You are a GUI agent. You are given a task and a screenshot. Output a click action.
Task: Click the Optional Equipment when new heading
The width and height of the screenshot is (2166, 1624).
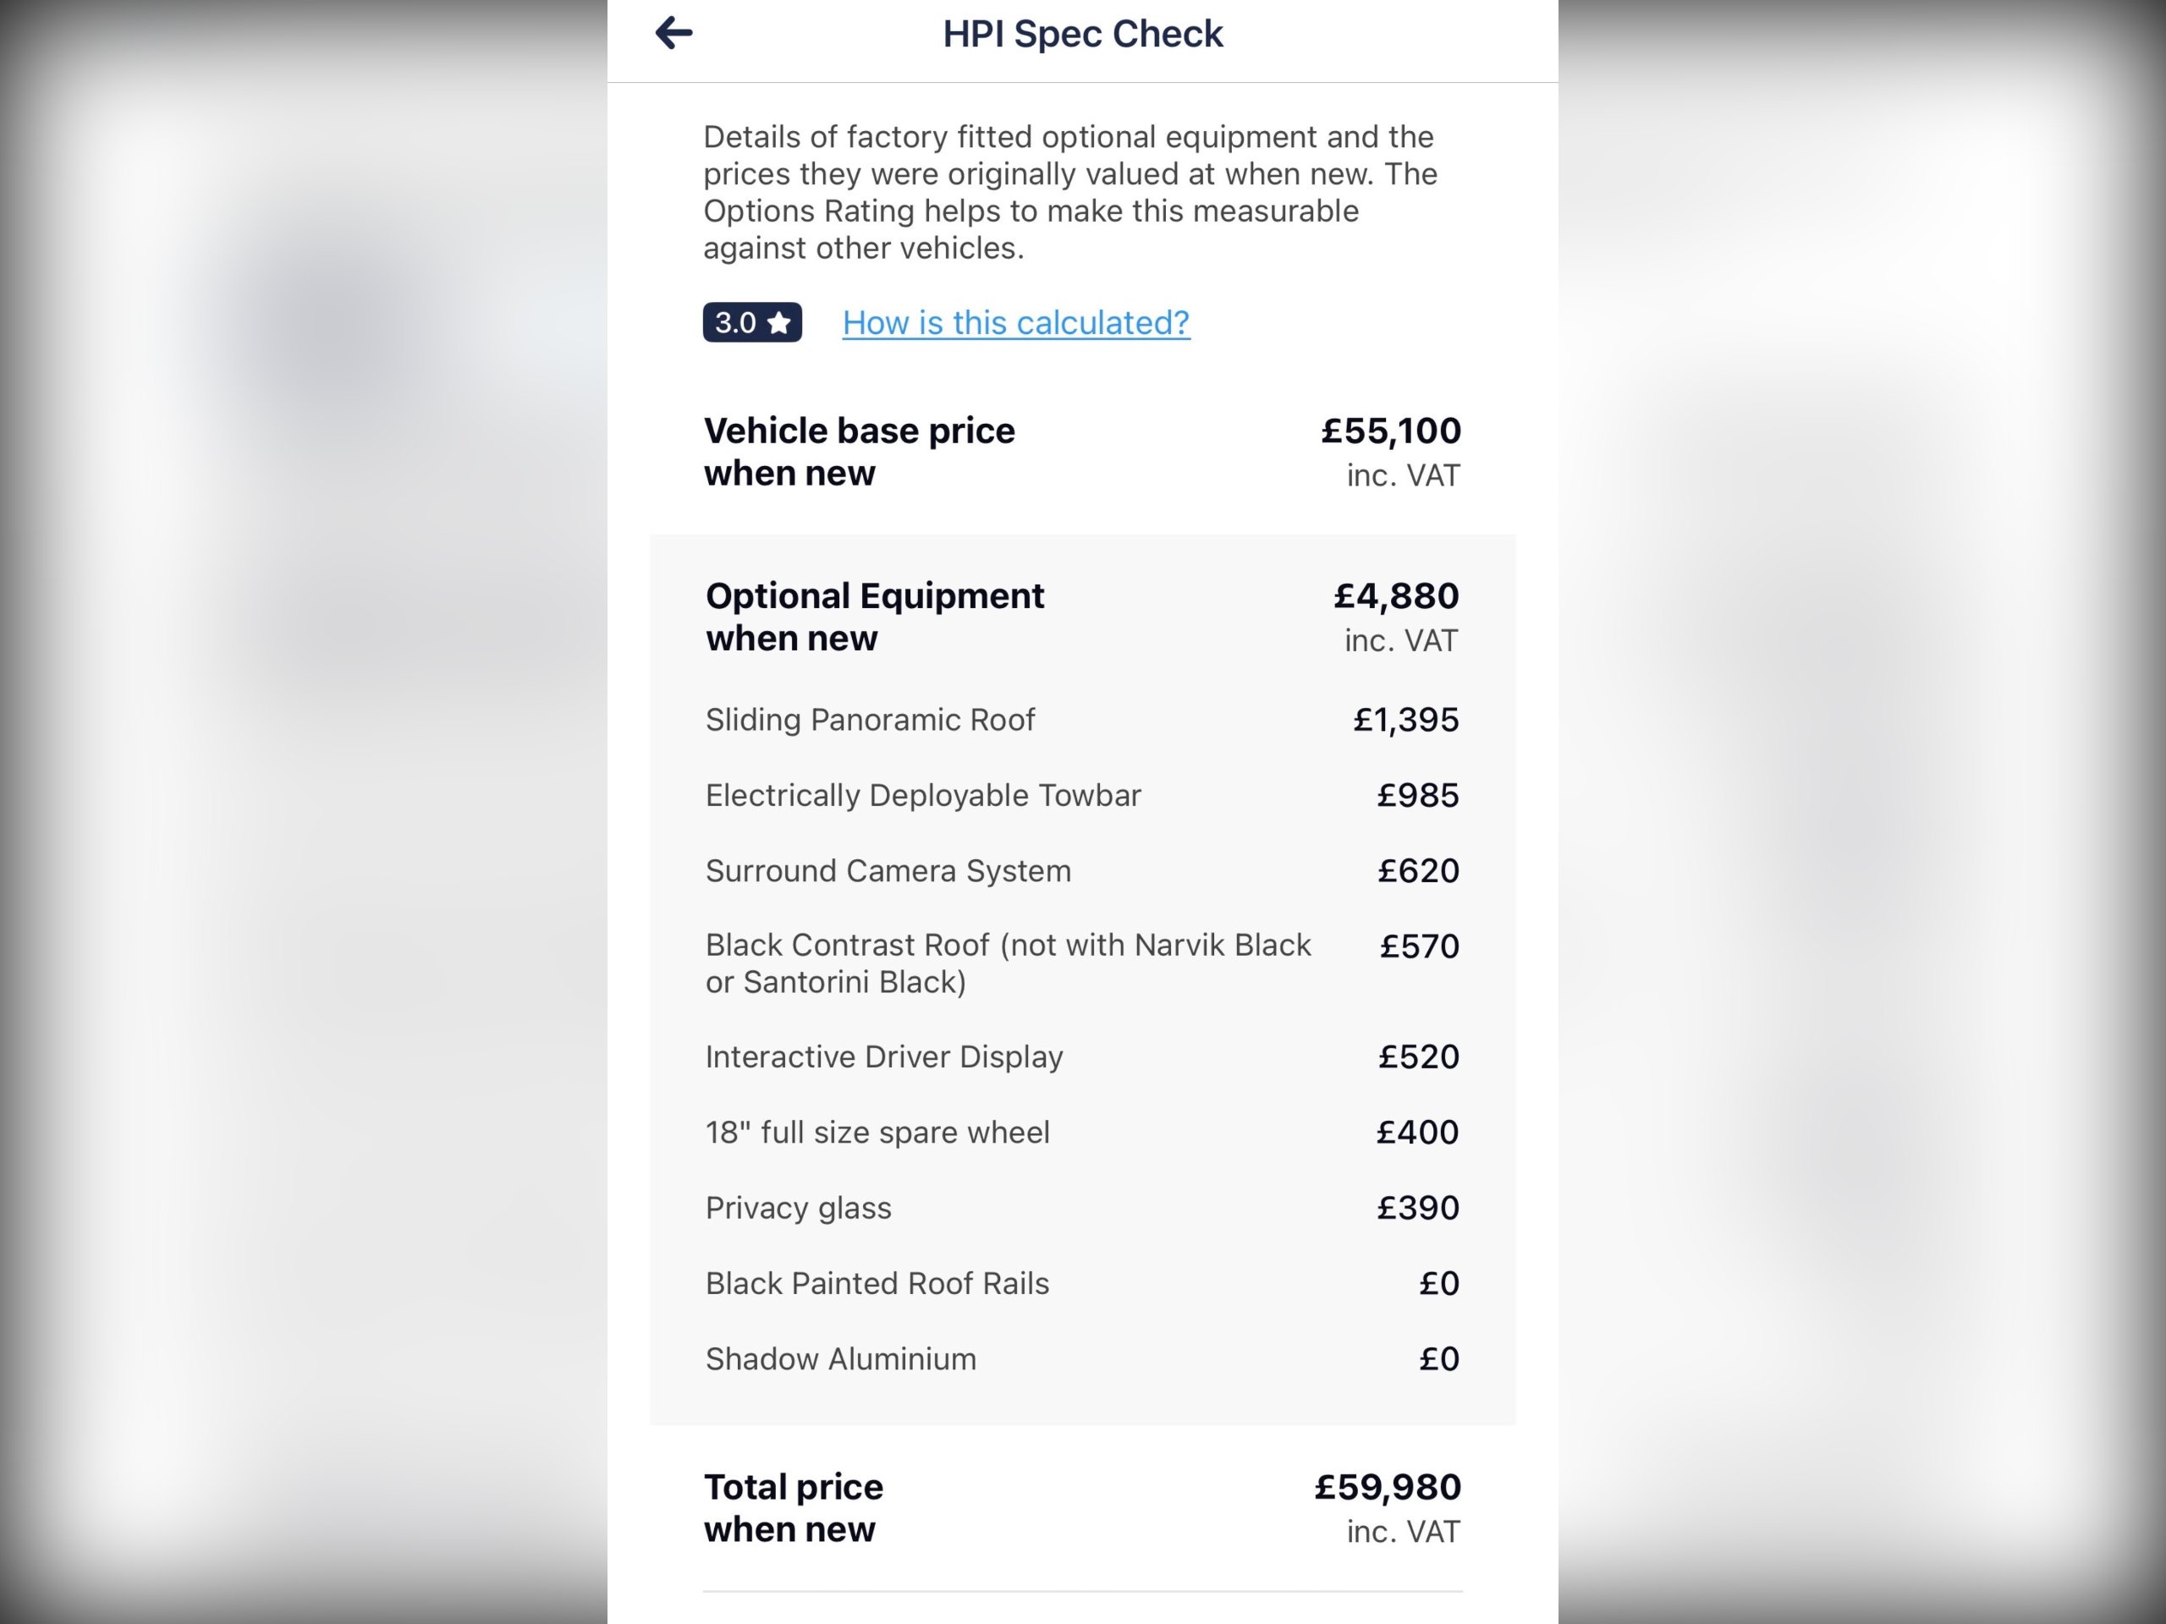coord(874,617)
